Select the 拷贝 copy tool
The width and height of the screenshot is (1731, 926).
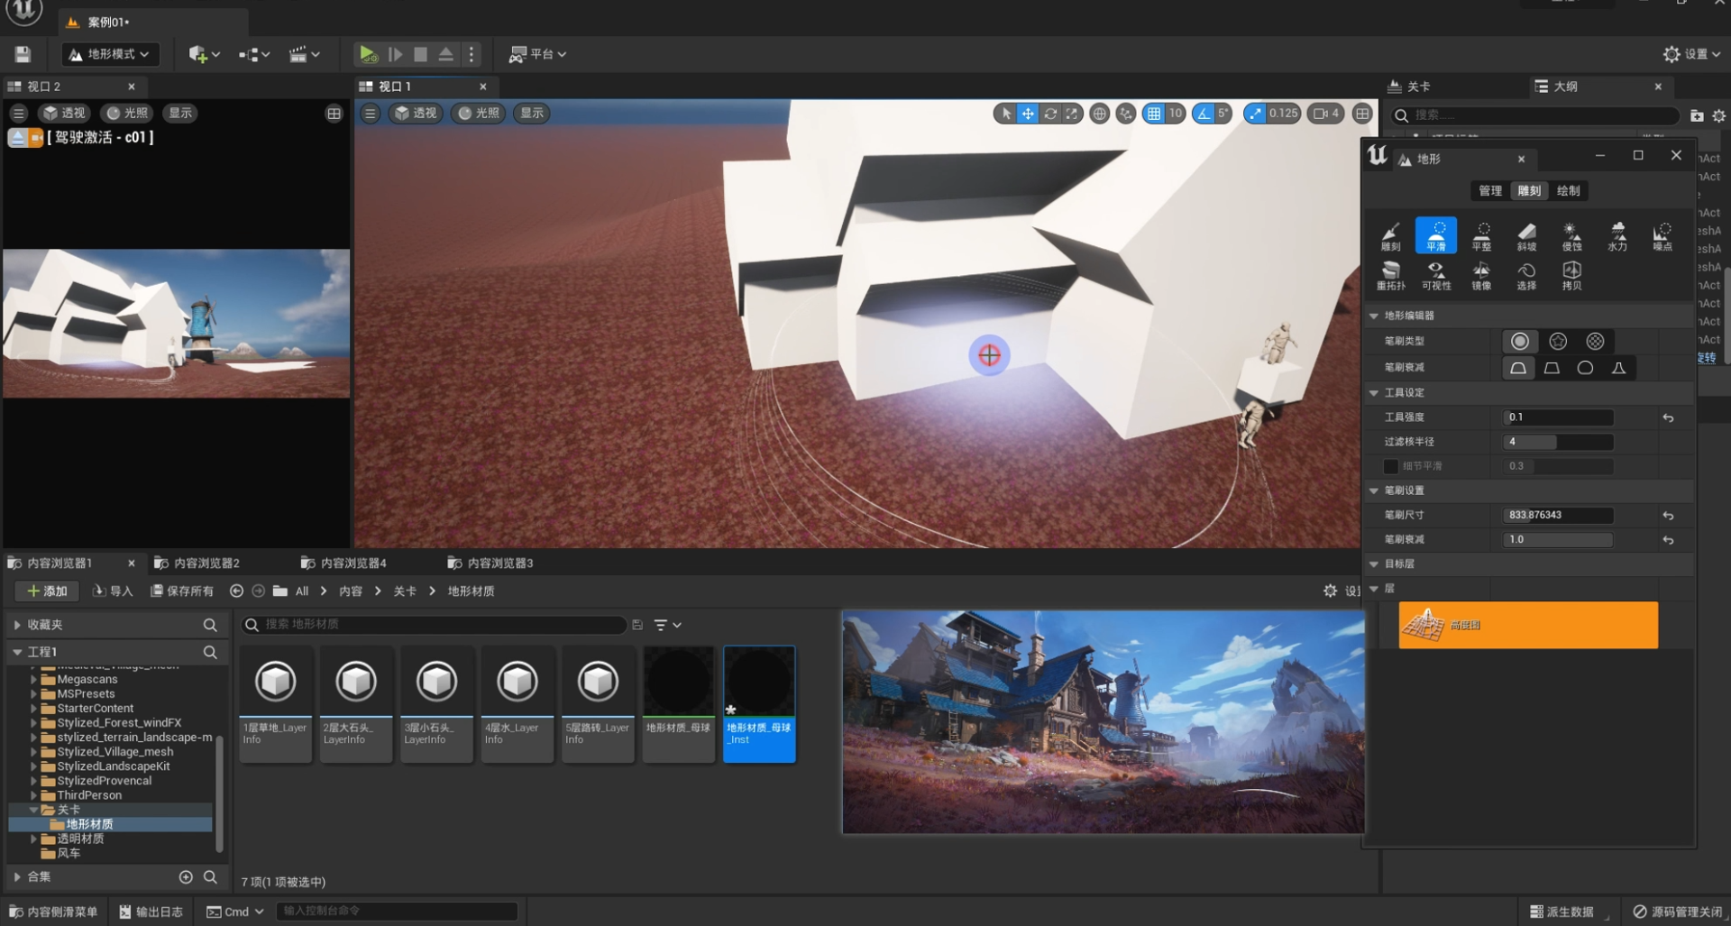click(x=1571, y=275)
